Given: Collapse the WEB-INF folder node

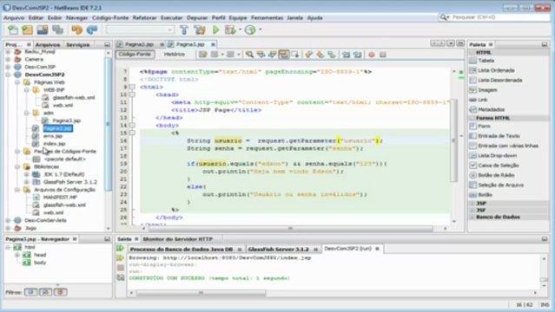Looking at the screenshot, I should [x=27, y=90].
